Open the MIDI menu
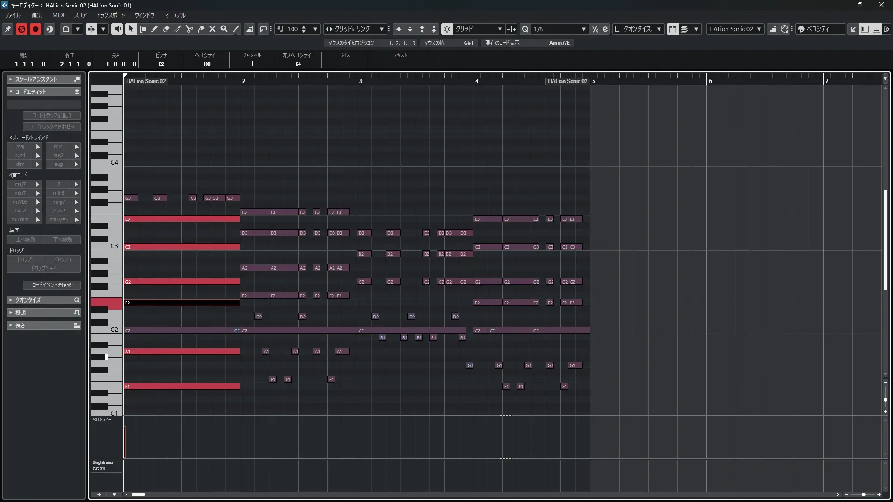 click(x=58, y=15)
